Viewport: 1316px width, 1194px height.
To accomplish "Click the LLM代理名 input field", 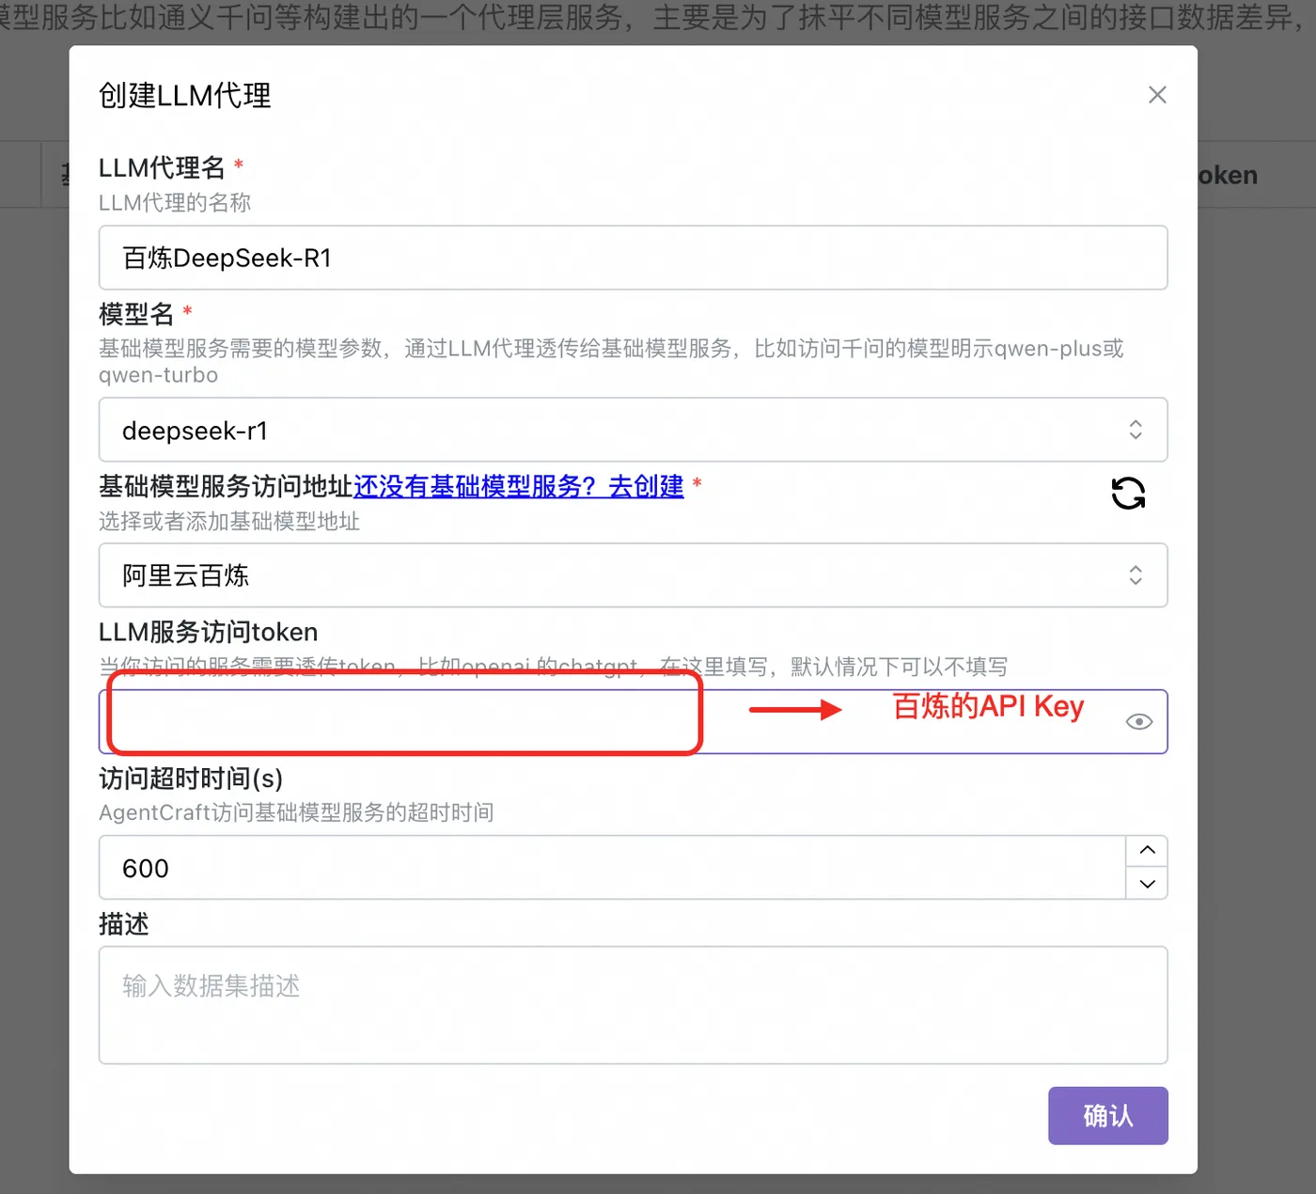I will pyautogui.click(x=633, y=258).
